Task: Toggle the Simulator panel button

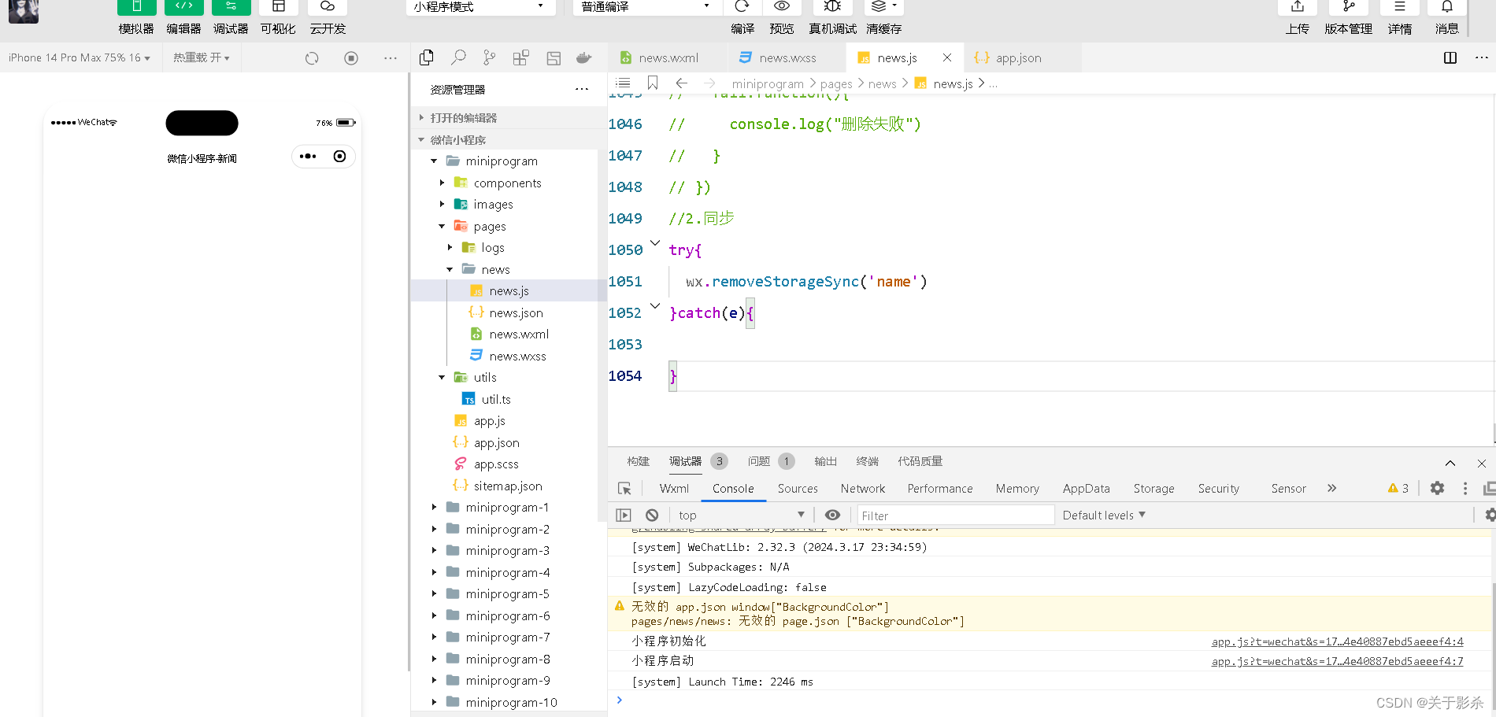Action: point(136,7)
